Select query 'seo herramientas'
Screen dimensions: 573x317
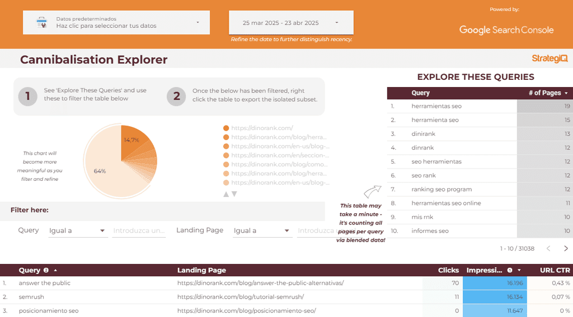pyautogui.click(x=436, y=161)
